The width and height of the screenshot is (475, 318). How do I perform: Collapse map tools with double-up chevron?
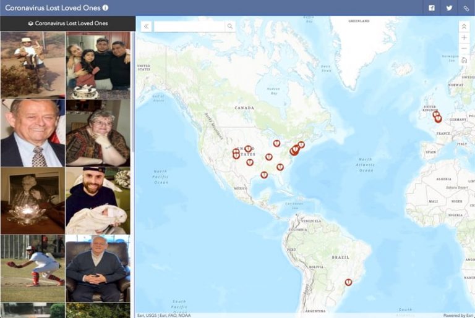(464, 27)
